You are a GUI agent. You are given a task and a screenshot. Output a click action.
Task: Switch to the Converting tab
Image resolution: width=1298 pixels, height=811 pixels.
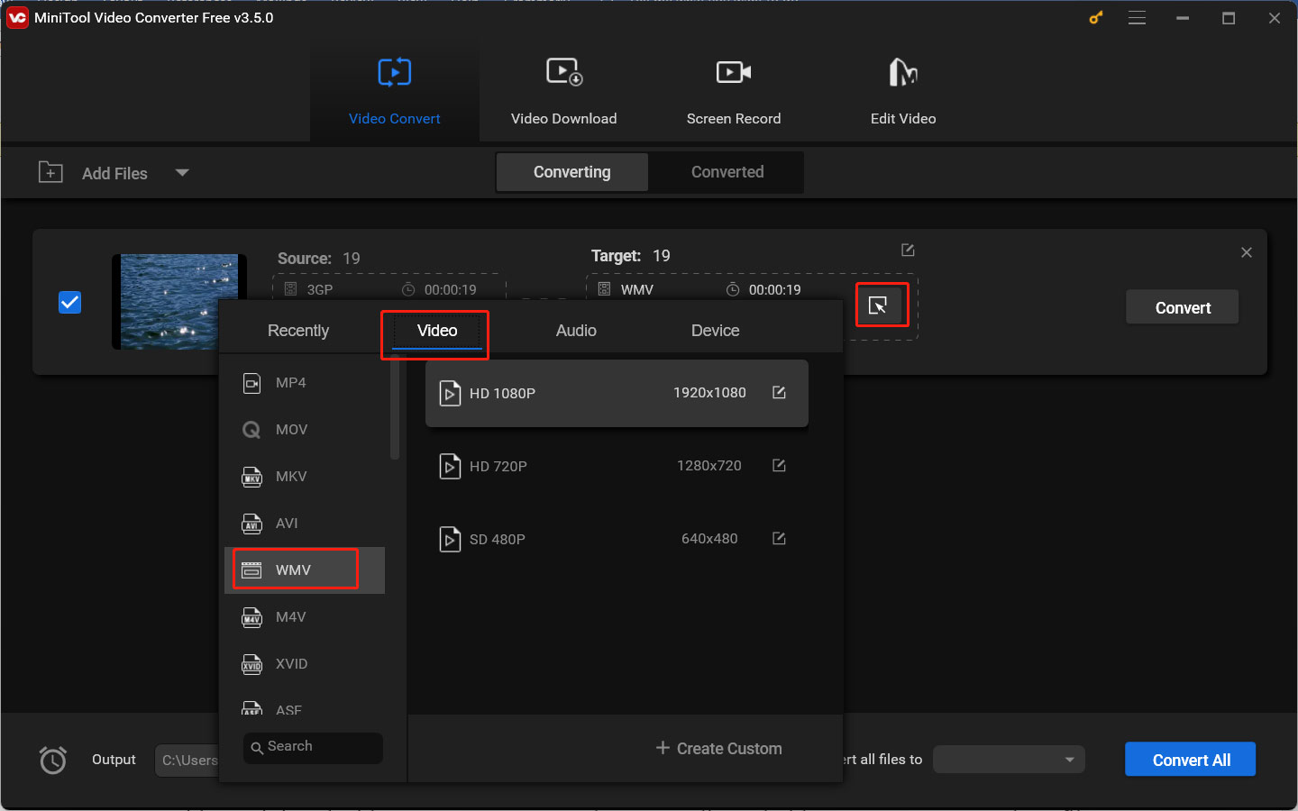click(x=571, y=172)
